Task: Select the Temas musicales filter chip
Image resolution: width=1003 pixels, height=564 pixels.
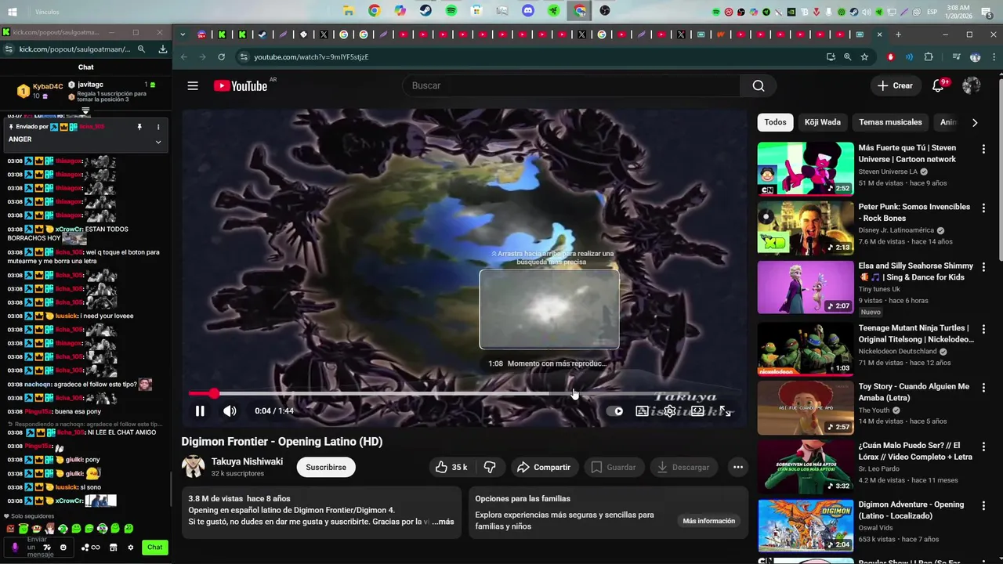Action: pos(890,122)
